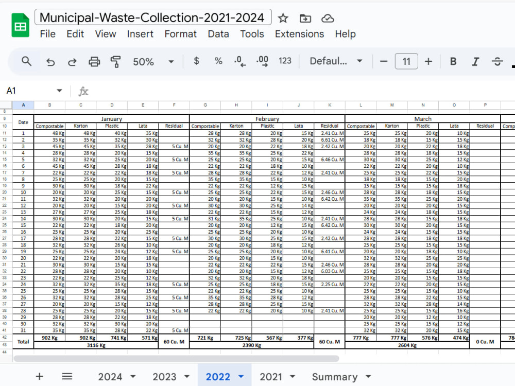Add a new sheet with plus

coord(40,376)
